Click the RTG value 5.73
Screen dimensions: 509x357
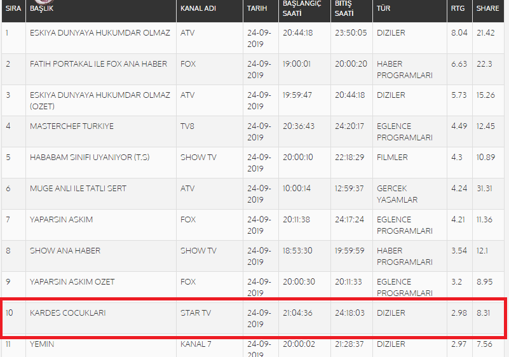459,95
